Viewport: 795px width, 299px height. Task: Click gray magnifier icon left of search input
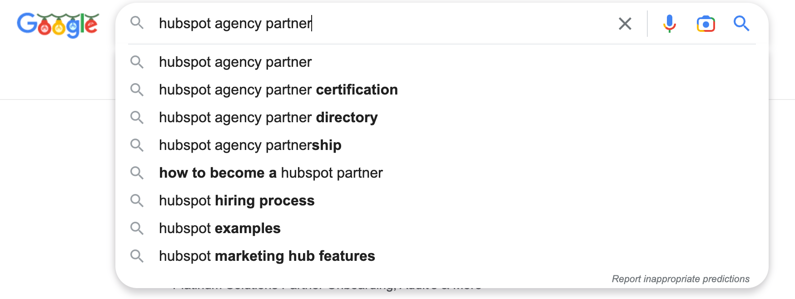pos(137,23)
